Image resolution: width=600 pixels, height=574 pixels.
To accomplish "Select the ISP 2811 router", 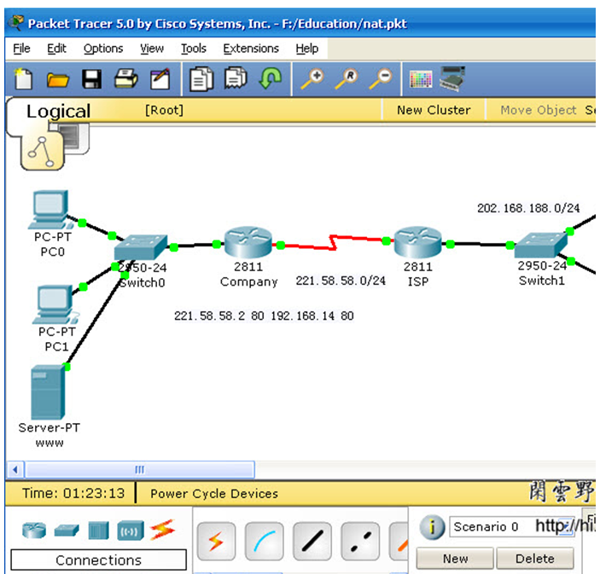I will 417,241.
